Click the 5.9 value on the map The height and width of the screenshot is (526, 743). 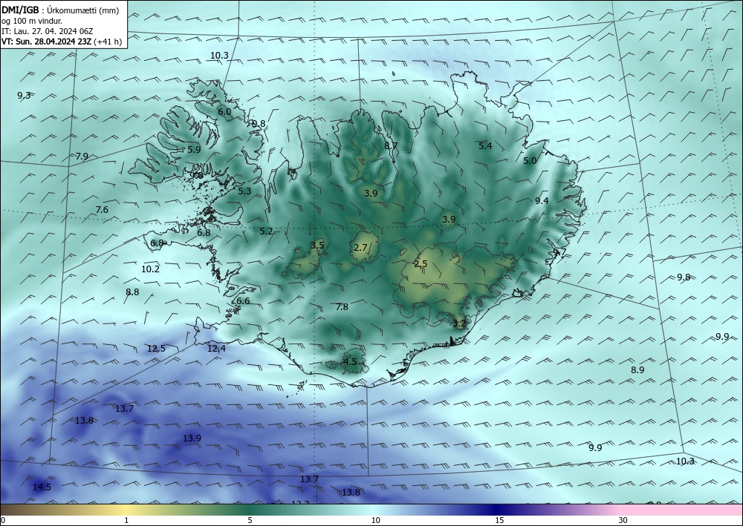[x=194, y=149]
